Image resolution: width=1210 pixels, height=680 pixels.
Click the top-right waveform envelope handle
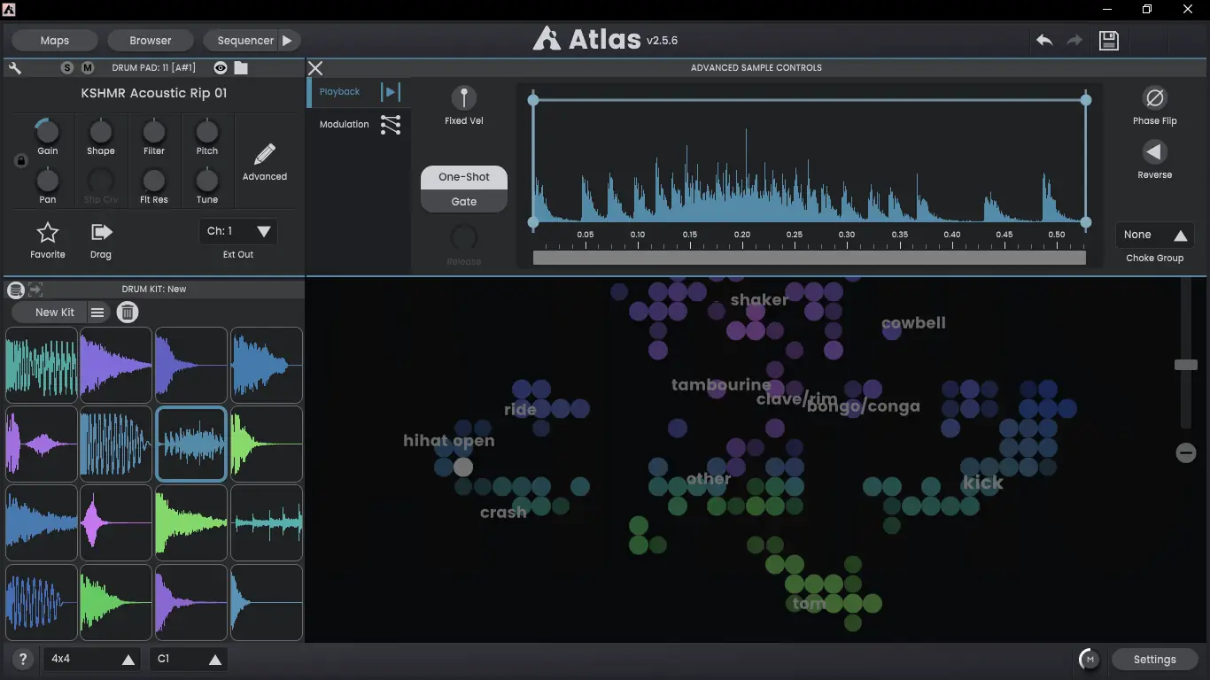(x=1086, y=100)
